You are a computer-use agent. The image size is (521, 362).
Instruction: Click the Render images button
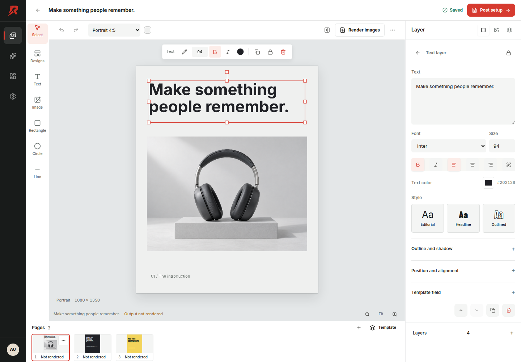click(x=360, y=30)
